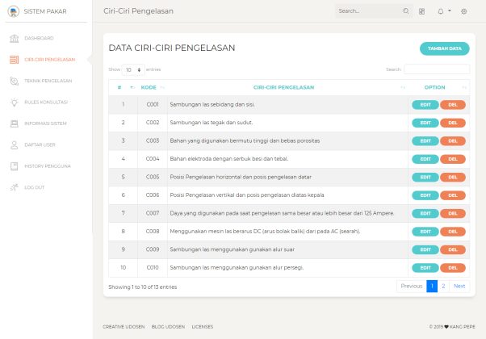This screenshot has height=339, width=486.
Task: Go to page 2 of the table
Action: pyautogui.click(x=443, y=286)
